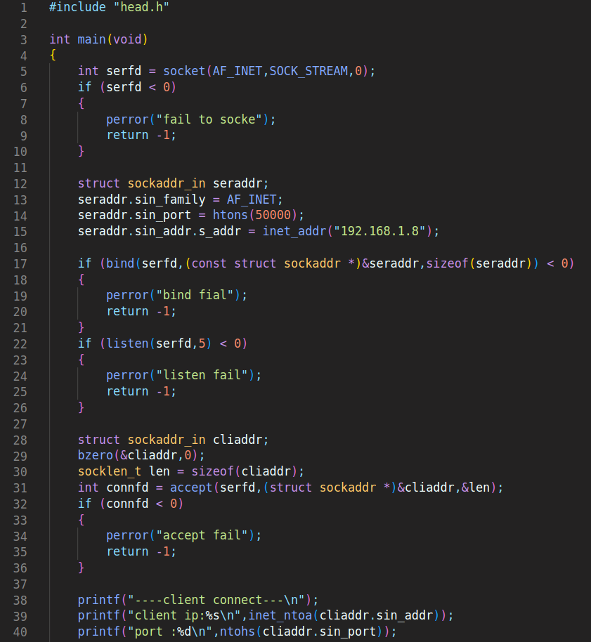
Task: Click the closing brace on line 36
Action: click(x=81, y=568)
